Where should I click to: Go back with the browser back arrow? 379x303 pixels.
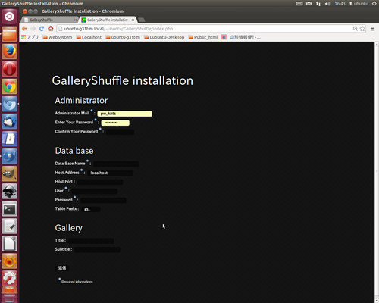click(24, 29)
